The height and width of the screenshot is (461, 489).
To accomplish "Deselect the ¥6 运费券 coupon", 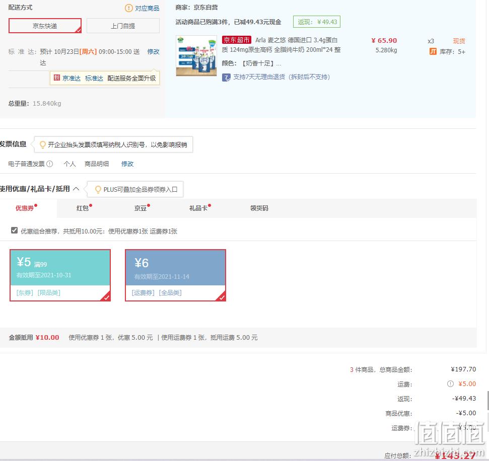I will coord(175,275).
